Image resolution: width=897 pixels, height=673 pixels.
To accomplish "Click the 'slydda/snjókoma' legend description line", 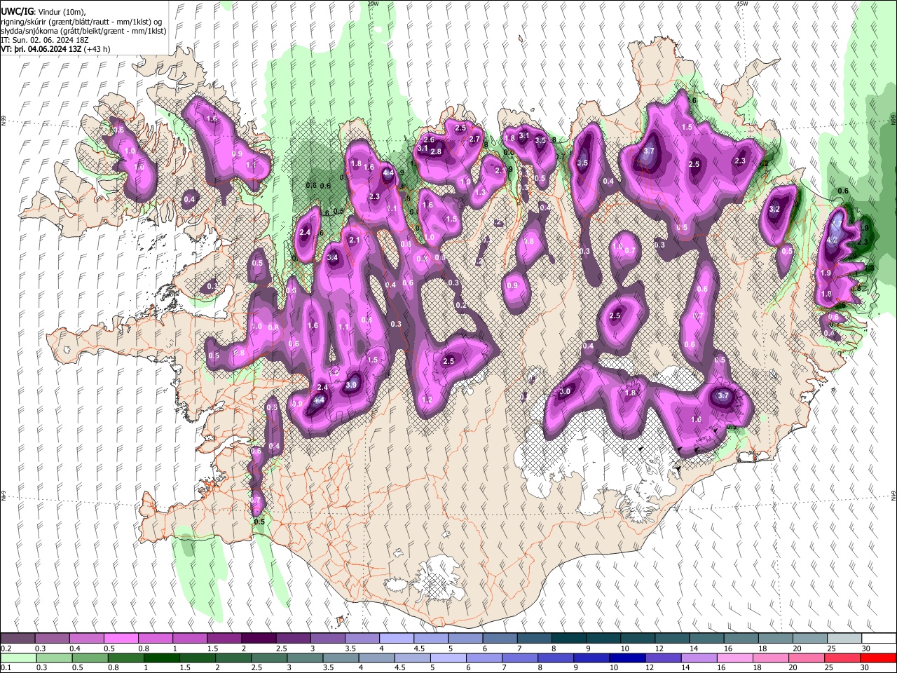I will pyautogui.click(x=83, y=31).
